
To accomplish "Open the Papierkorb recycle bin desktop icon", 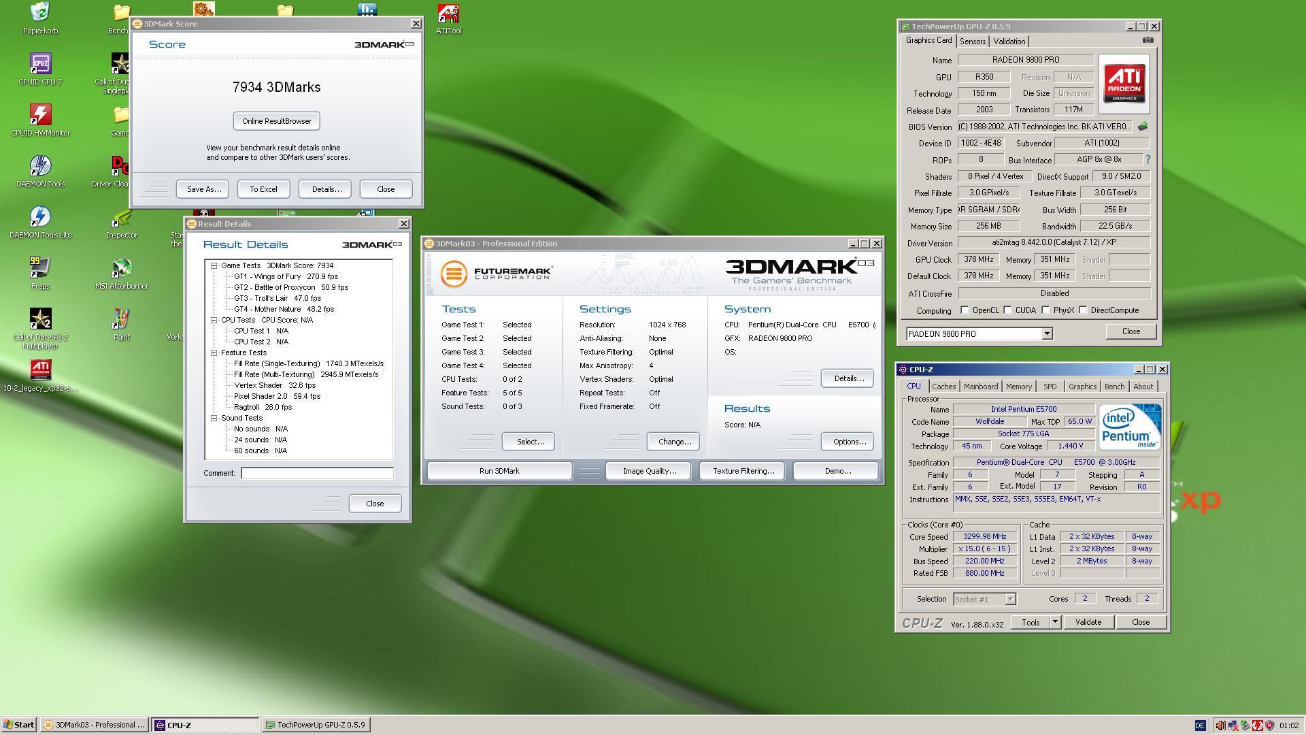I will pyautogui.click(x=40, y=18).
